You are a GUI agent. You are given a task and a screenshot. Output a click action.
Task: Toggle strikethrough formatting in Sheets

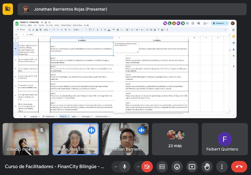pos(105,30)
